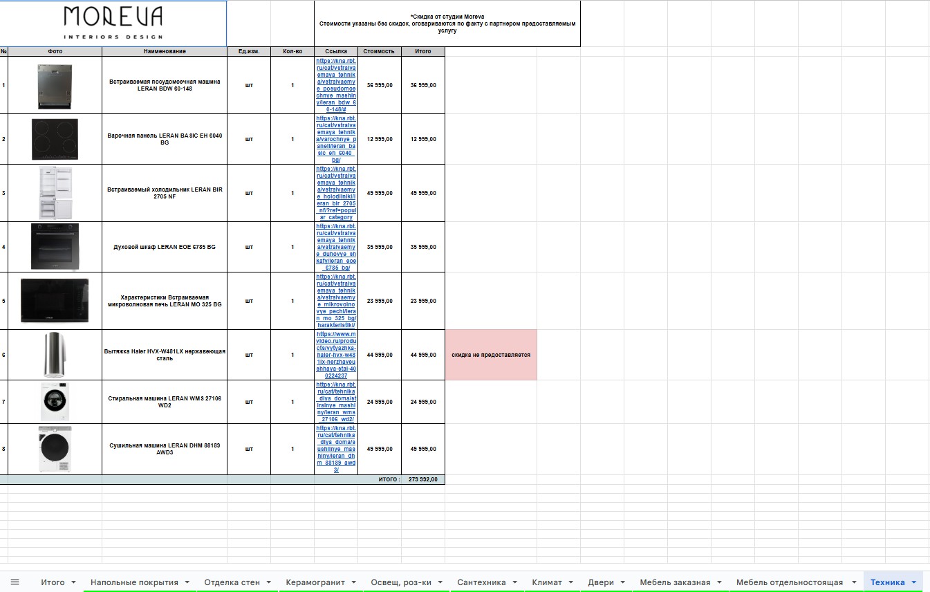Select the black cooktop photo thumbnail
Screen dimensions: 930x592
tap(55, 139)
